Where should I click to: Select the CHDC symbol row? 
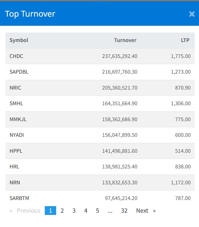point(17,56)
